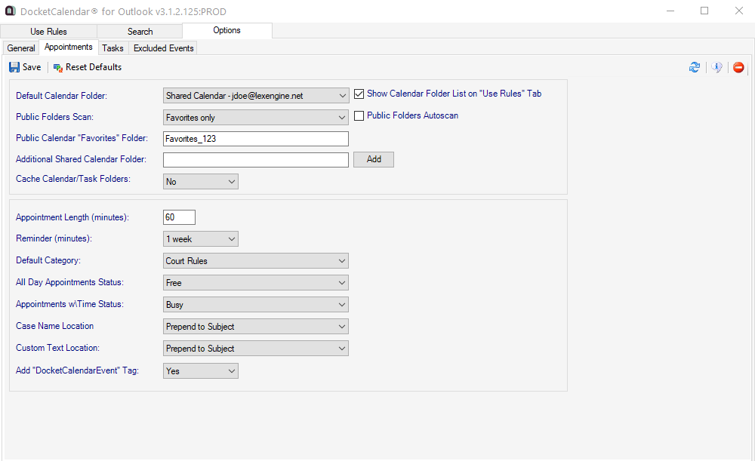Click the "Appointment Length (minutes):" label

pyautogui.click(x=72, y=217)
